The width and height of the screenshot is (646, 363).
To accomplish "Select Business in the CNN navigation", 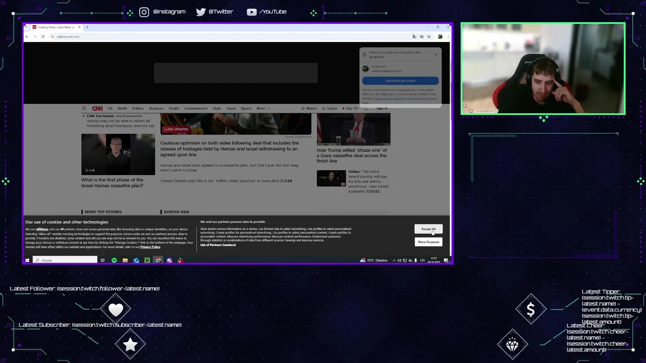I will coord(156,108).
